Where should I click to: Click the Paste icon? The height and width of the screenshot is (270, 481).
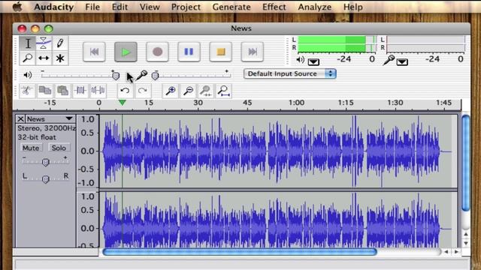(62, 91)
